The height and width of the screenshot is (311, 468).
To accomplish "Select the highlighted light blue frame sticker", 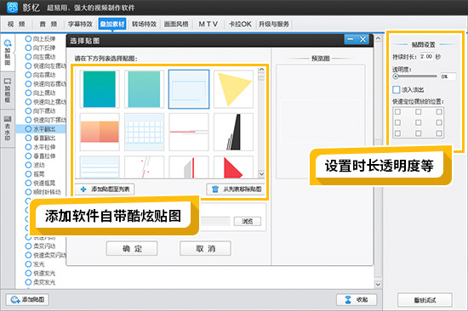I will (189, 89).
